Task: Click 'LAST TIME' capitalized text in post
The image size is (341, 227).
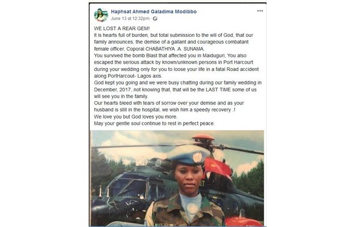Action: click(218, 90)
